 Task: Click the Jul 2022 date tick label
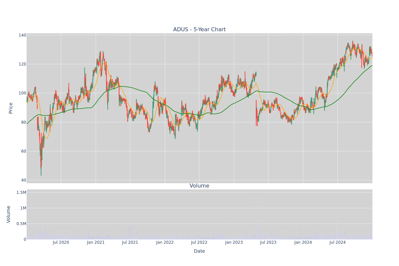tap(199, 242)
